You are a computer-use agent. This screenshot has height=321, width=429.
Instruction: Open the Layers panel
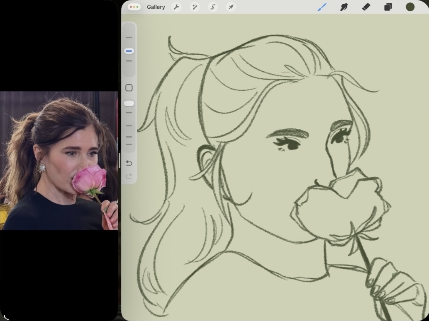388,7
